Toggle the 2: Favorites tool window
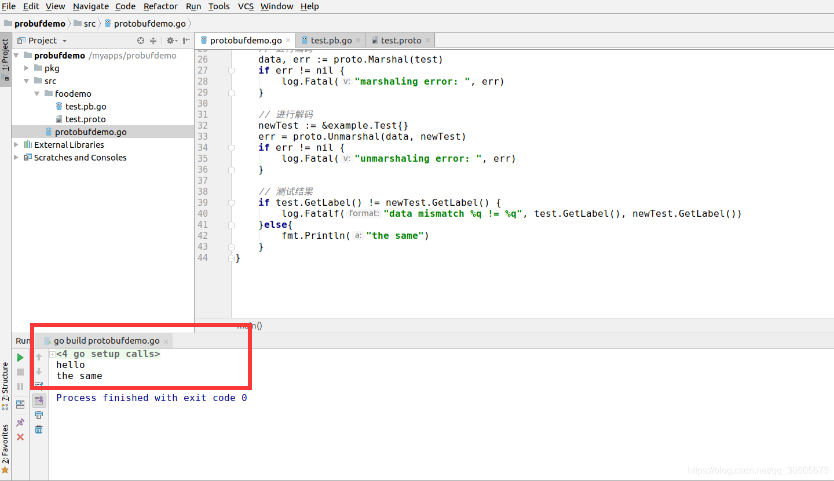 pyautogui.click(x=5, y=448)
